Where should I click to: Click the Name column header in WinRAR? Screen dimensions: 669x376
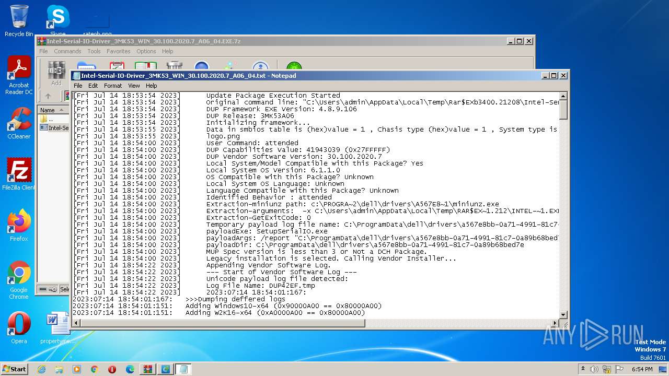click(54, 110)
